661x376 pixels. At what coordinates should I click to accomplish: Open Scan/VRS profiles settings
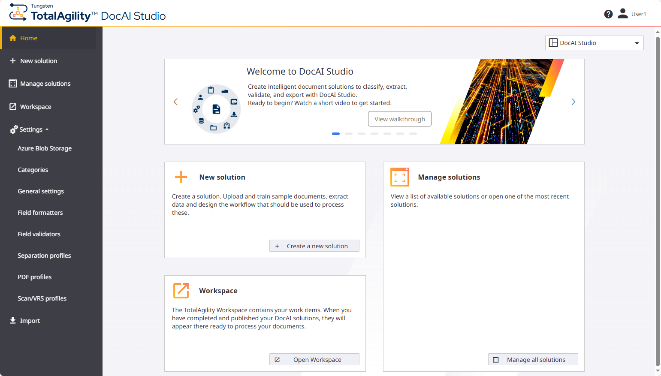click(42, 298)
